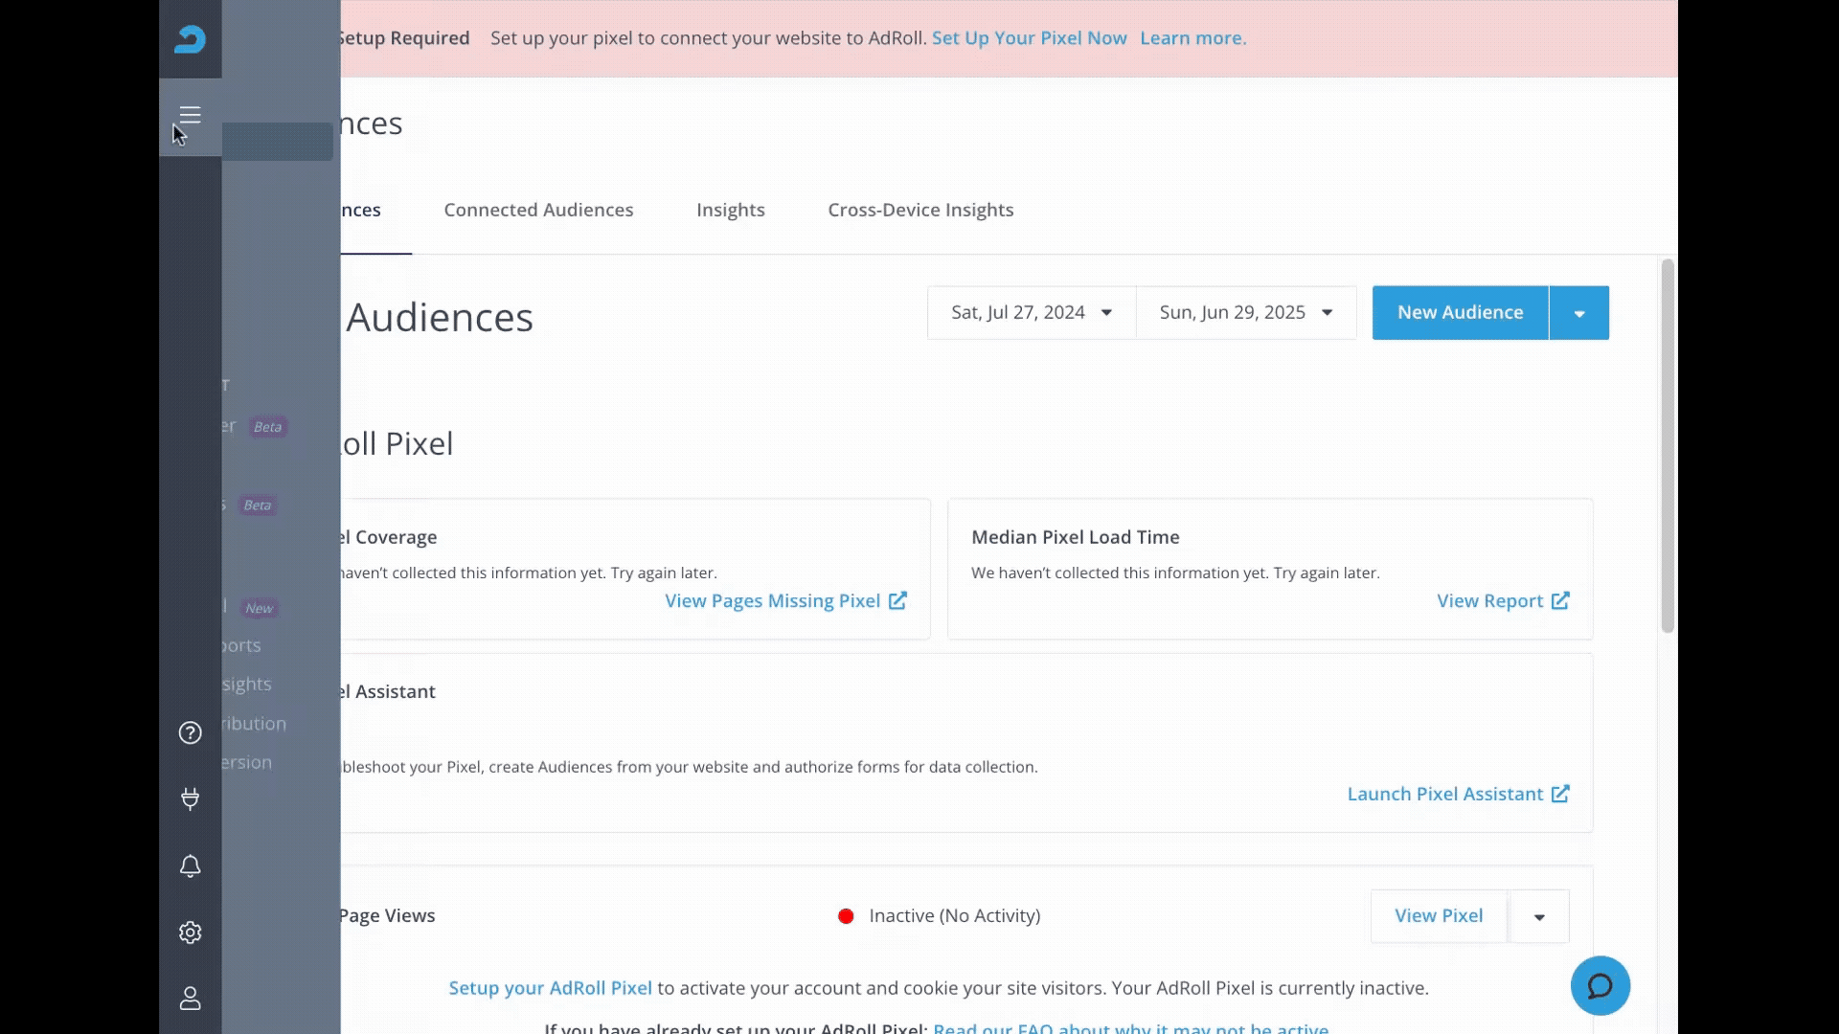The image size is (1839, 1034).
Task: Open the hamburger menu icon
Action: [190, 115]
